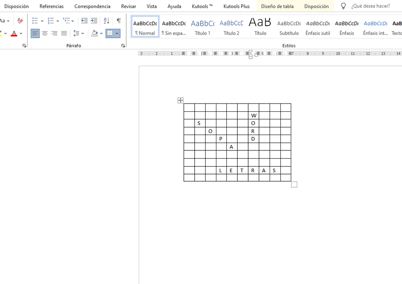Screen dimensions: 402x284
Task: Click the ¿Qué desea hacer? search box
Action: (370, 6)
